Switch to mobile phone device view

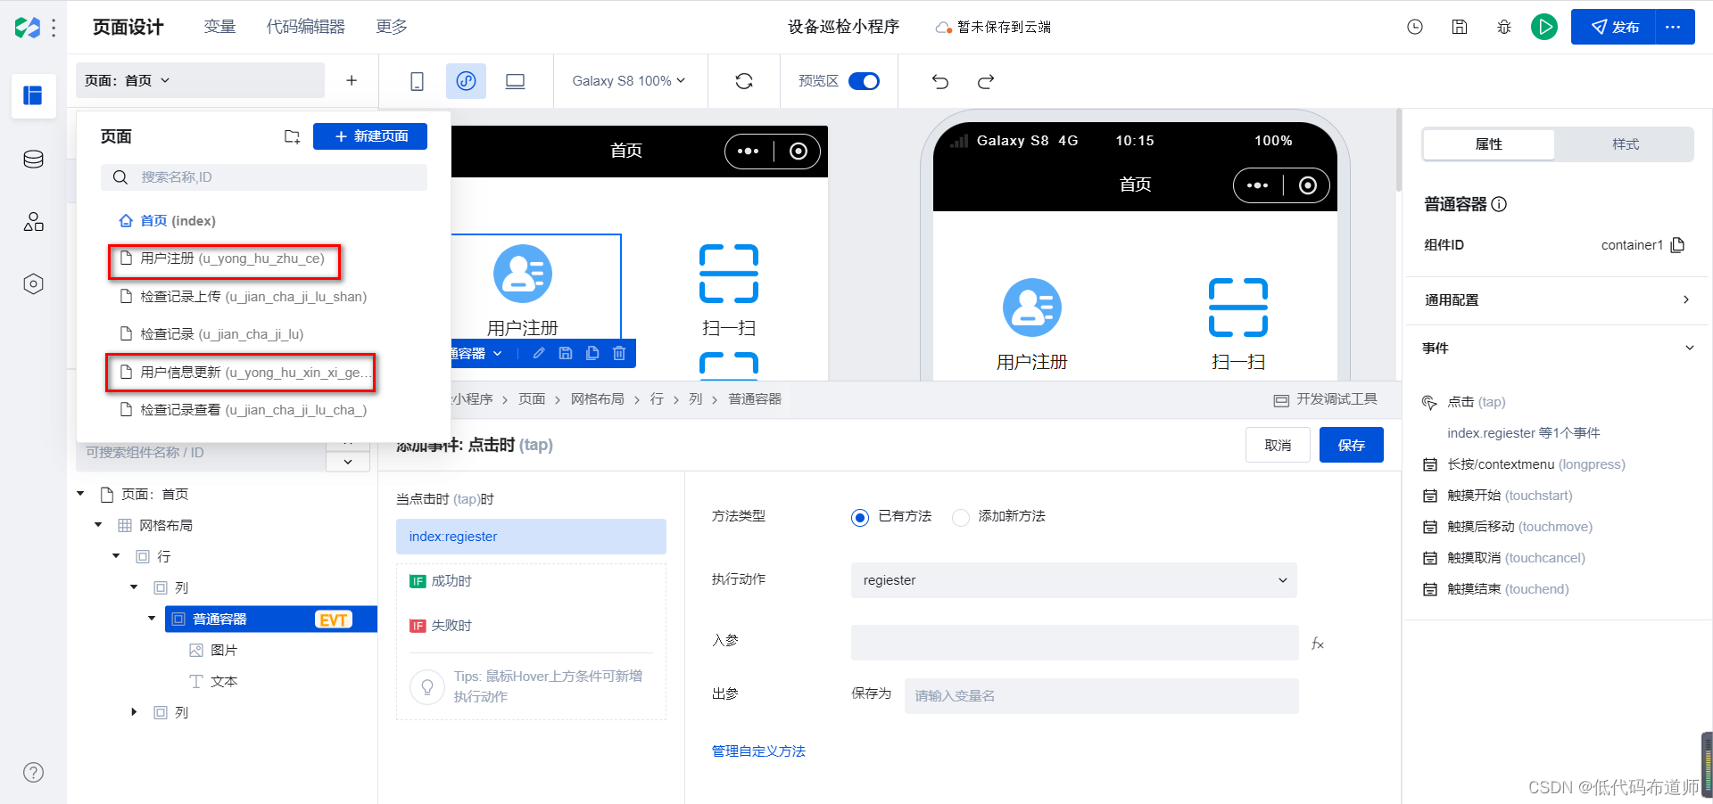417,81
